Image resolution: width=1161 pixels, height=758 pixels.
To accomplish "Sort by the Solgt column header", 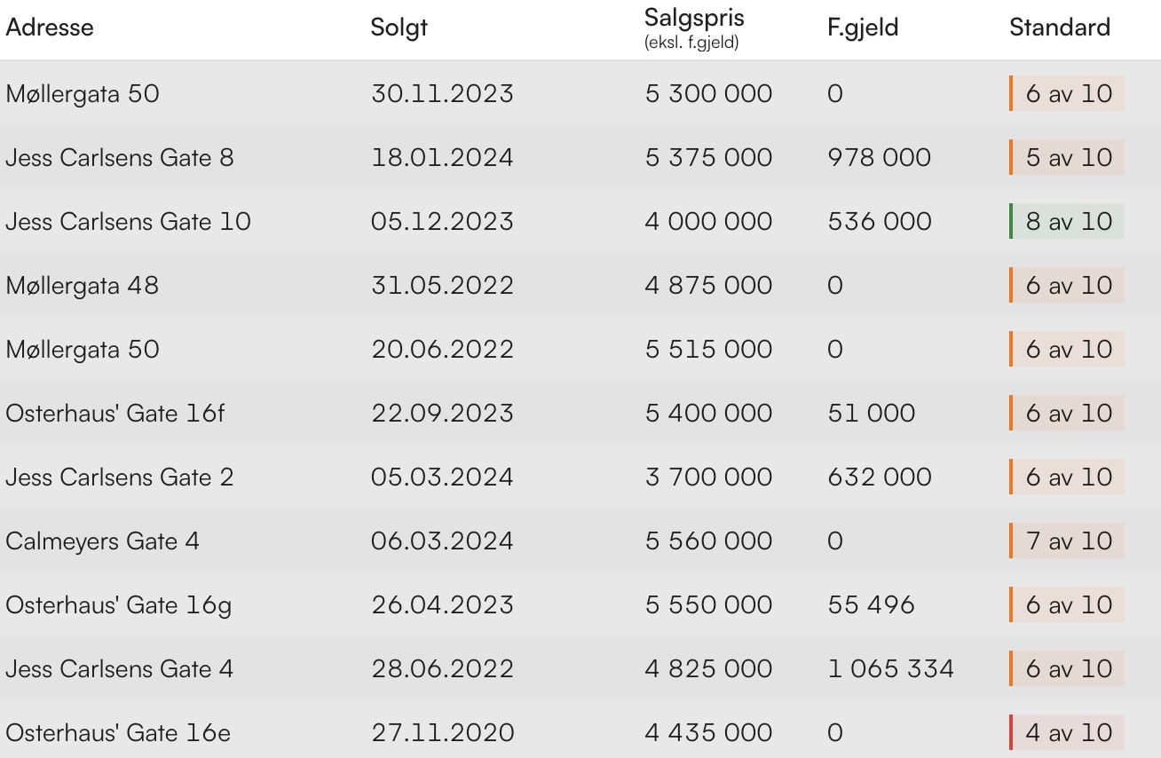I will 399,28.
